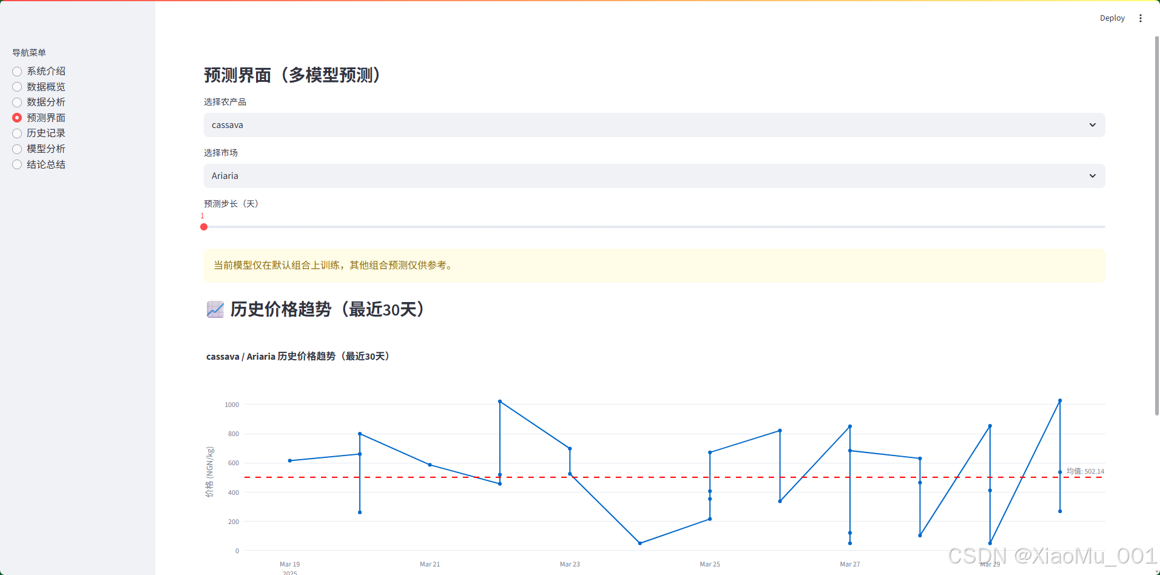Viewport: 1160px width, 575px height.
Task: Open the cassava product dropdown
Action: pyautogui.click(x=654, y=125)
